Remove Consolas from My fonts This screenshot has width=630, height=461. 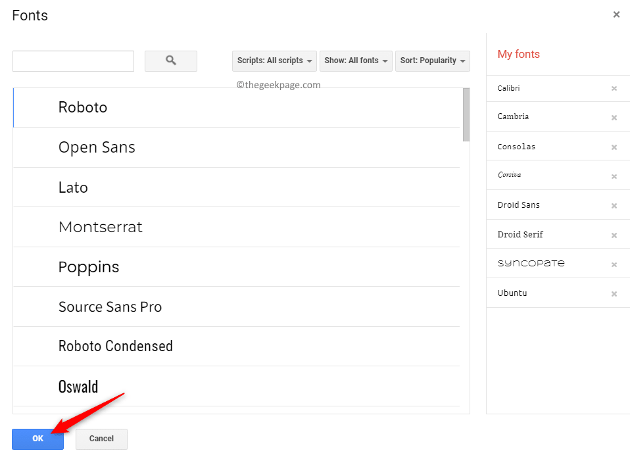pos(614,147)
